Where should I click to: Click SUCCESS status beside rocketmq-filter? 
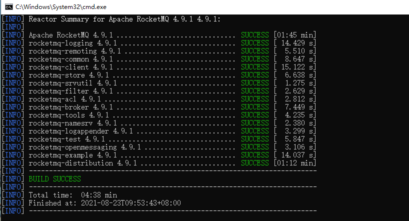click(x=255, y=91)
